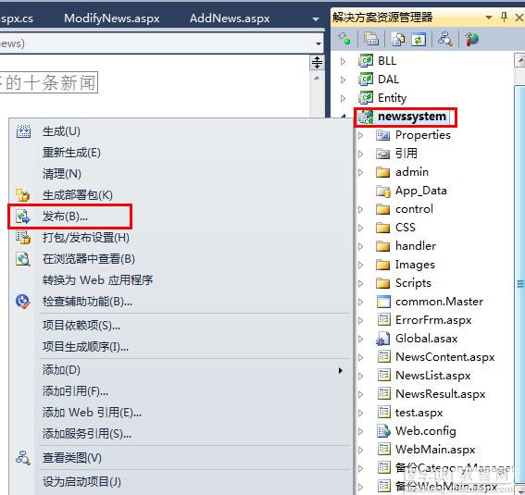Viewport: 525px width, 495px height.
Task: Click the 检查辅助功能 icon
Action: (x=23, y=302)
